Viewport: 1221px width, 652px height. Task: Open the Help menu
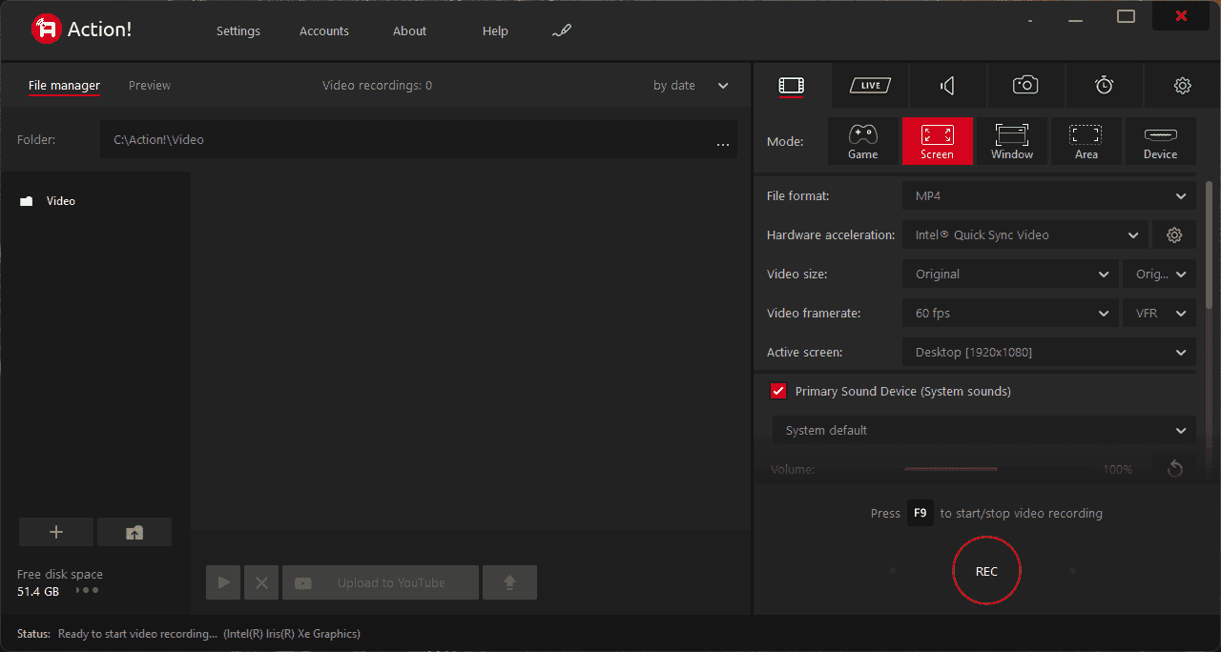pos(495,31)
